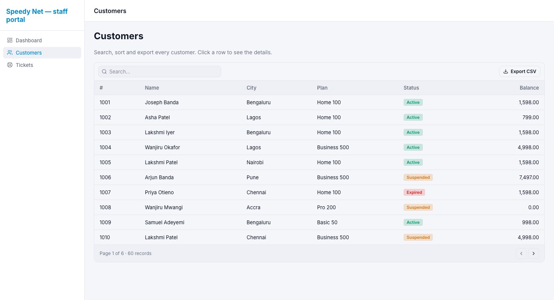Click the 0.00 balance for Wanjiru Mwangi
The width and height of the screenshot is (554, 300).
coord(534,207)
